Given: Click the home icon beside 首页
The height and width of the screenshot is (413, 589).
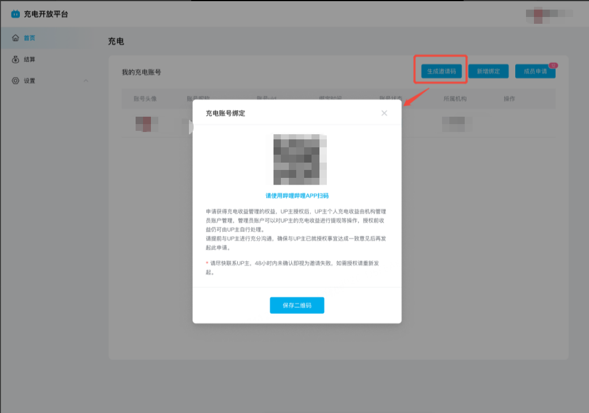Looking at the screenshot, I should click(x=15, y=38).
